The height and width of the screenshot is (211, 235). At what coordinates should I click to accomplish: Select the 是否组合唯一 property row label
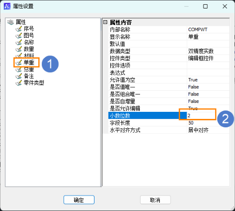125,94
